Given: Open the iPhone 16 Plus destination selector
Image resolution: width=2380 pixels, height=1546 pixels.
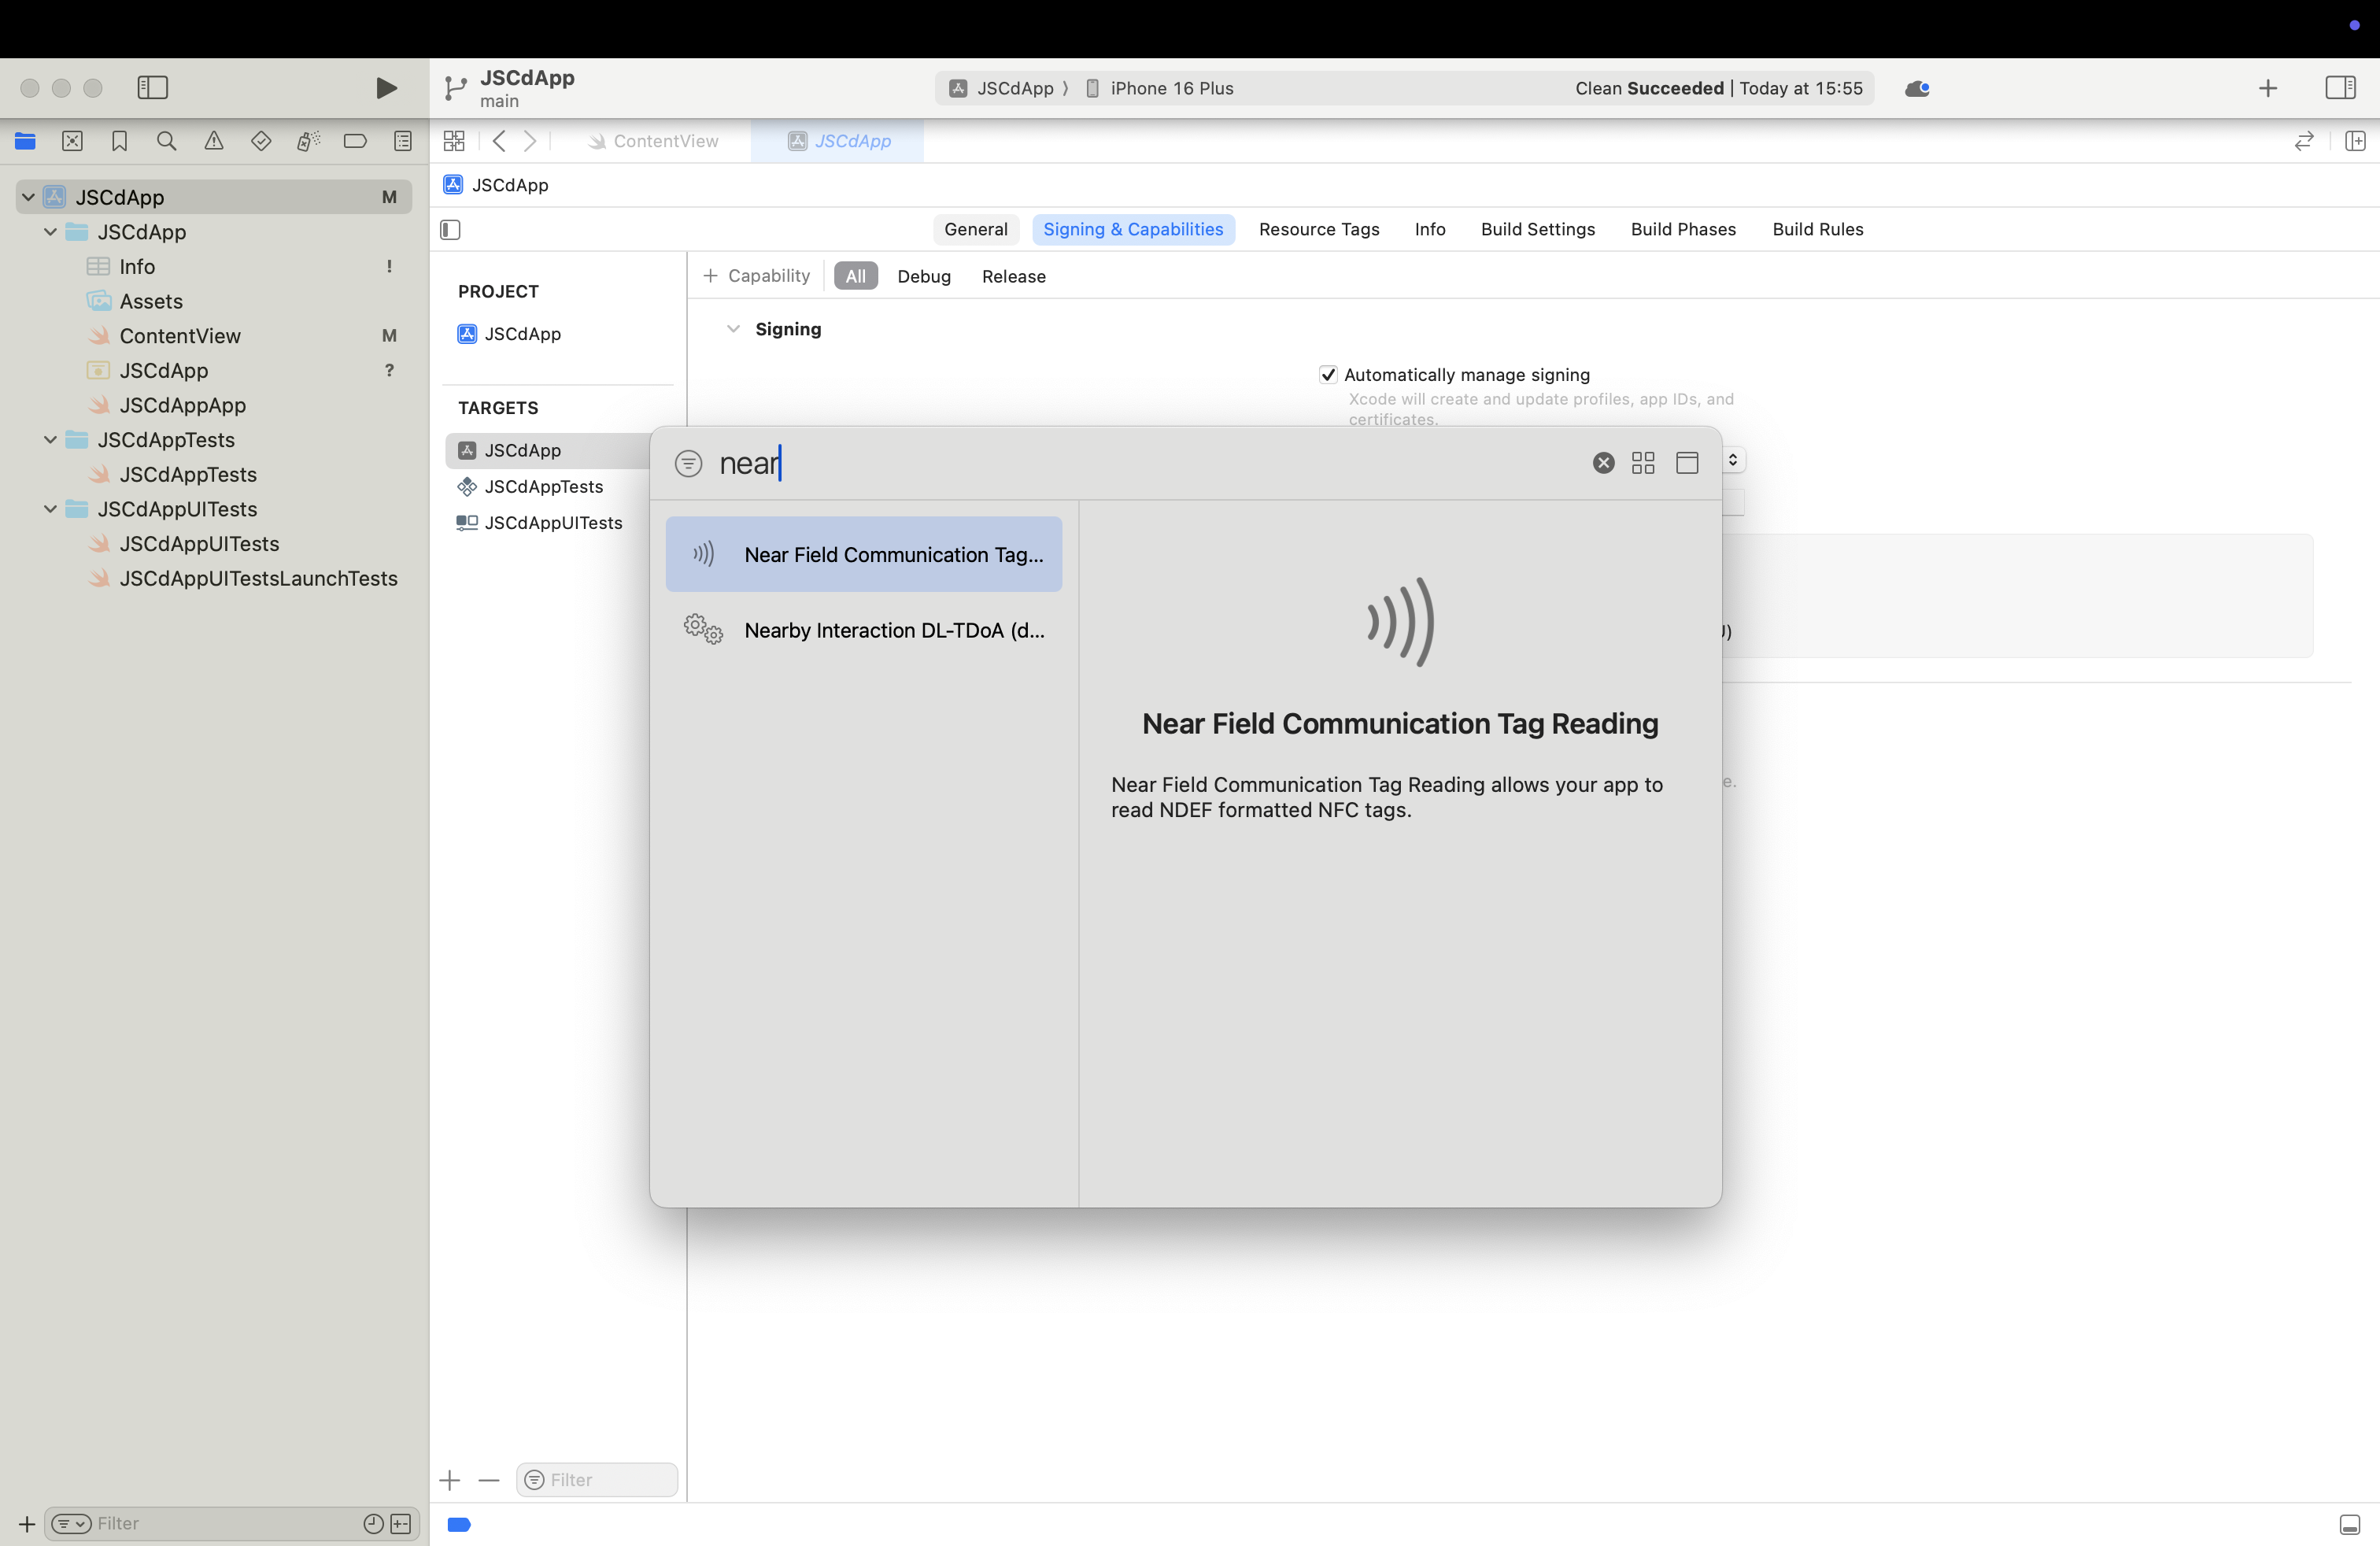Looking at the screenshot, I should pos(1171,88).
